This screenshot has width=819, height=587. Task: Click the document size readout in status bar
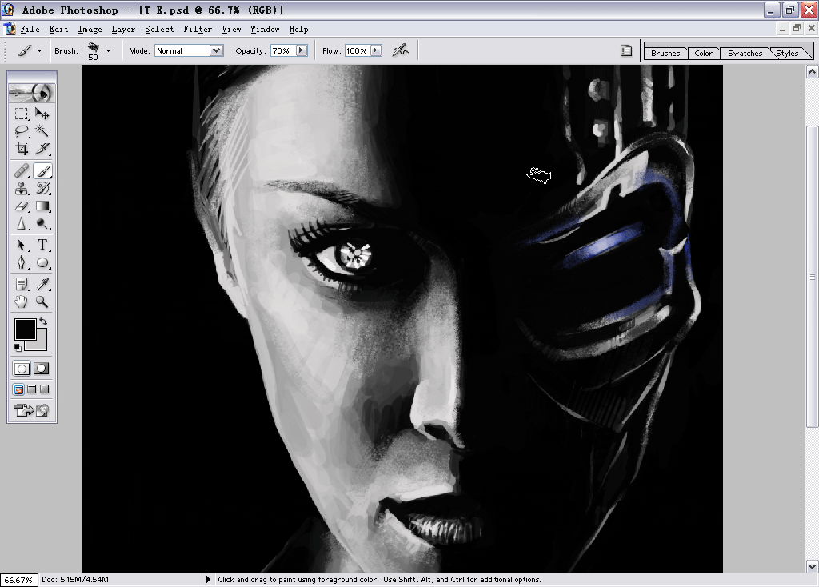(75, 579)
